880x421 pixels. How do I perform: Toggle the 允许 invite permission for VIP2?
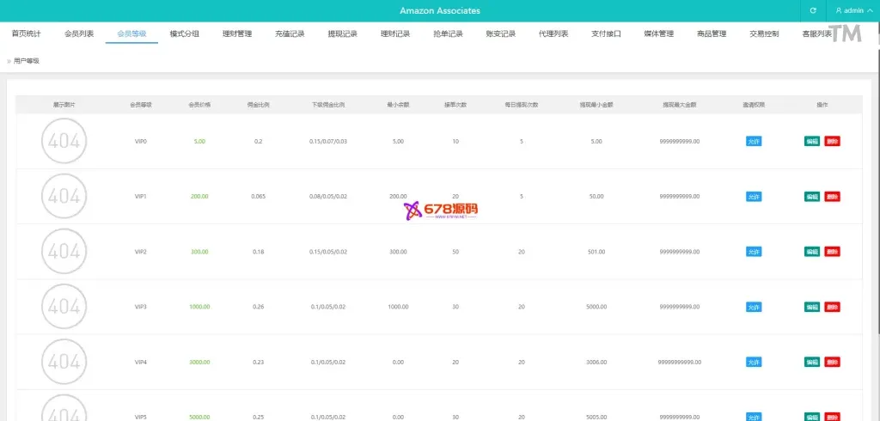tap(754, 252)
